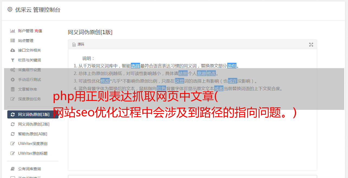Click the 源码 code icon in editor toolbar
This screenshot has height=178, width=348.
tap(74, 44)
